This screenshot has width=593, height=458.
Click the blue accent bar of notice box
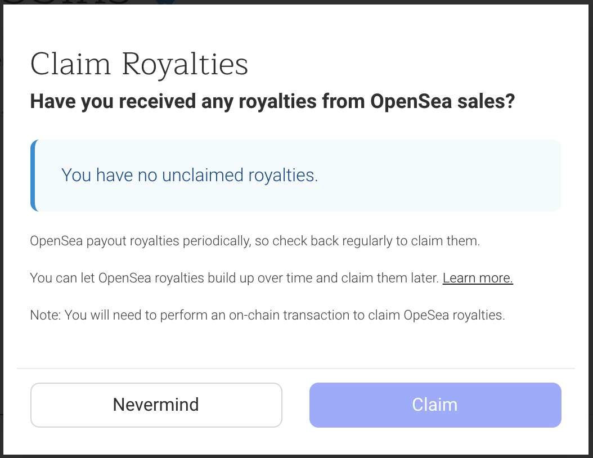click(x=33, y=176)
